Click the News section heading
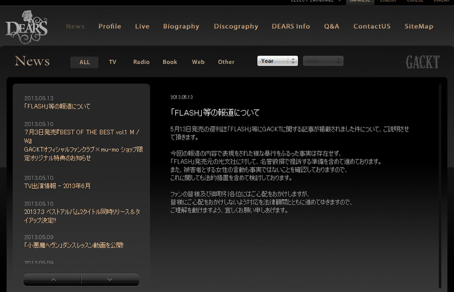The height and width of the screenshot is (292, 454). (x=32, y=61)
